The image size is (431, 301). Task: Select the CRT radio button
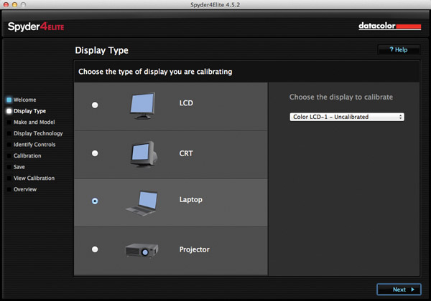tap(95, 153)
